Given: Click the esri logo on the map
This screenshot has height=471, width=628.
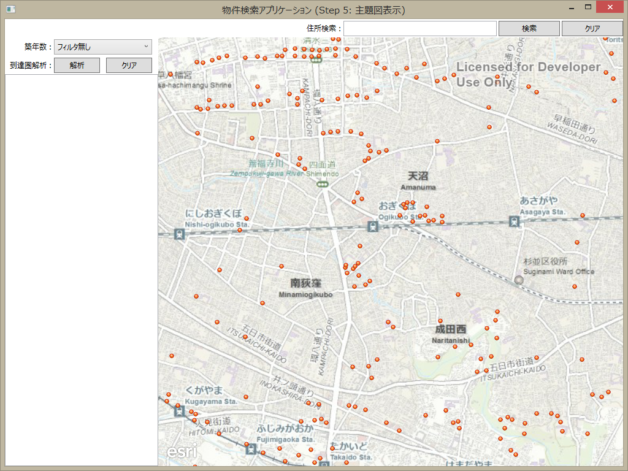Looking at the screenshot, I should pos(182,451).
